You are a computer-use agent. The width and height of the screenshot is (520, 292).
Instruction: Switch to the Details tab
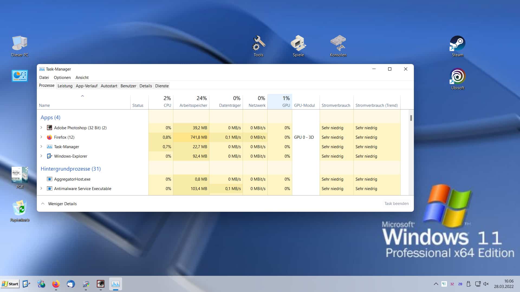(x=145, y=86)
